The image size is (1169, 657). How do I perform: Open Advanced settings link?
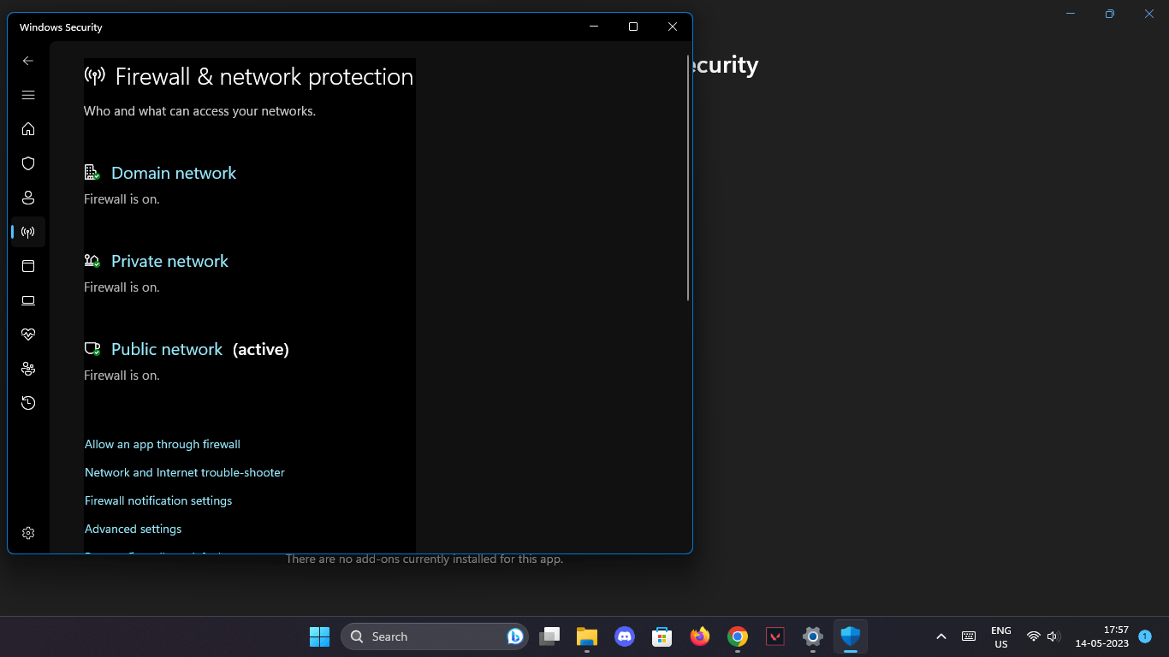click(x=133, y=529)
